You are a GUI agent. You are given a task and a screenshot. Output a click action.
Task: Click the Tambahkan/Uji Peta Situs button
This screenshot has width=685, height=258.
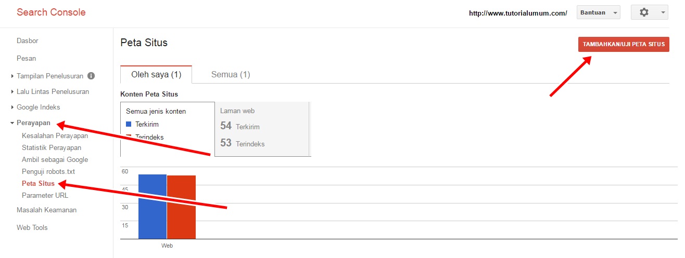(x=624, y=44)
